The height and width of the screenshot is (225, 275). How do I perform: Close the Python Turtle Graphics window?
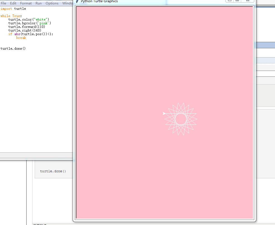point(248,1)
